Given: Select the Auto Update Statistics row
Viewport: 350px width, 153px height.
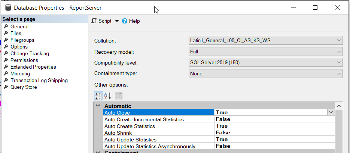Looking at the screenshot, I should (219, 140).
